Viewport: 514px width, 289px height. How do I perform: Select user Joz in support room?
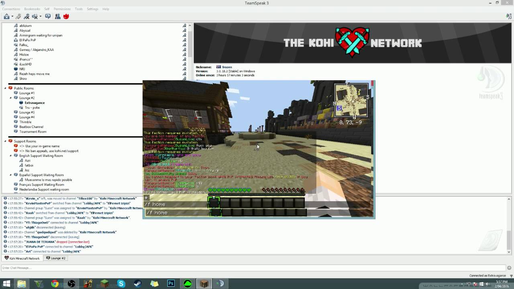click(x=27, y=170)
